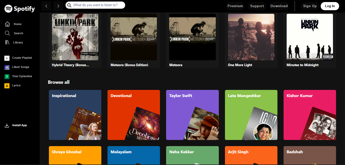The height and width of the screenshot is (165, 345).
Task: Go forward with the right arrow
Action: (58, 6)
